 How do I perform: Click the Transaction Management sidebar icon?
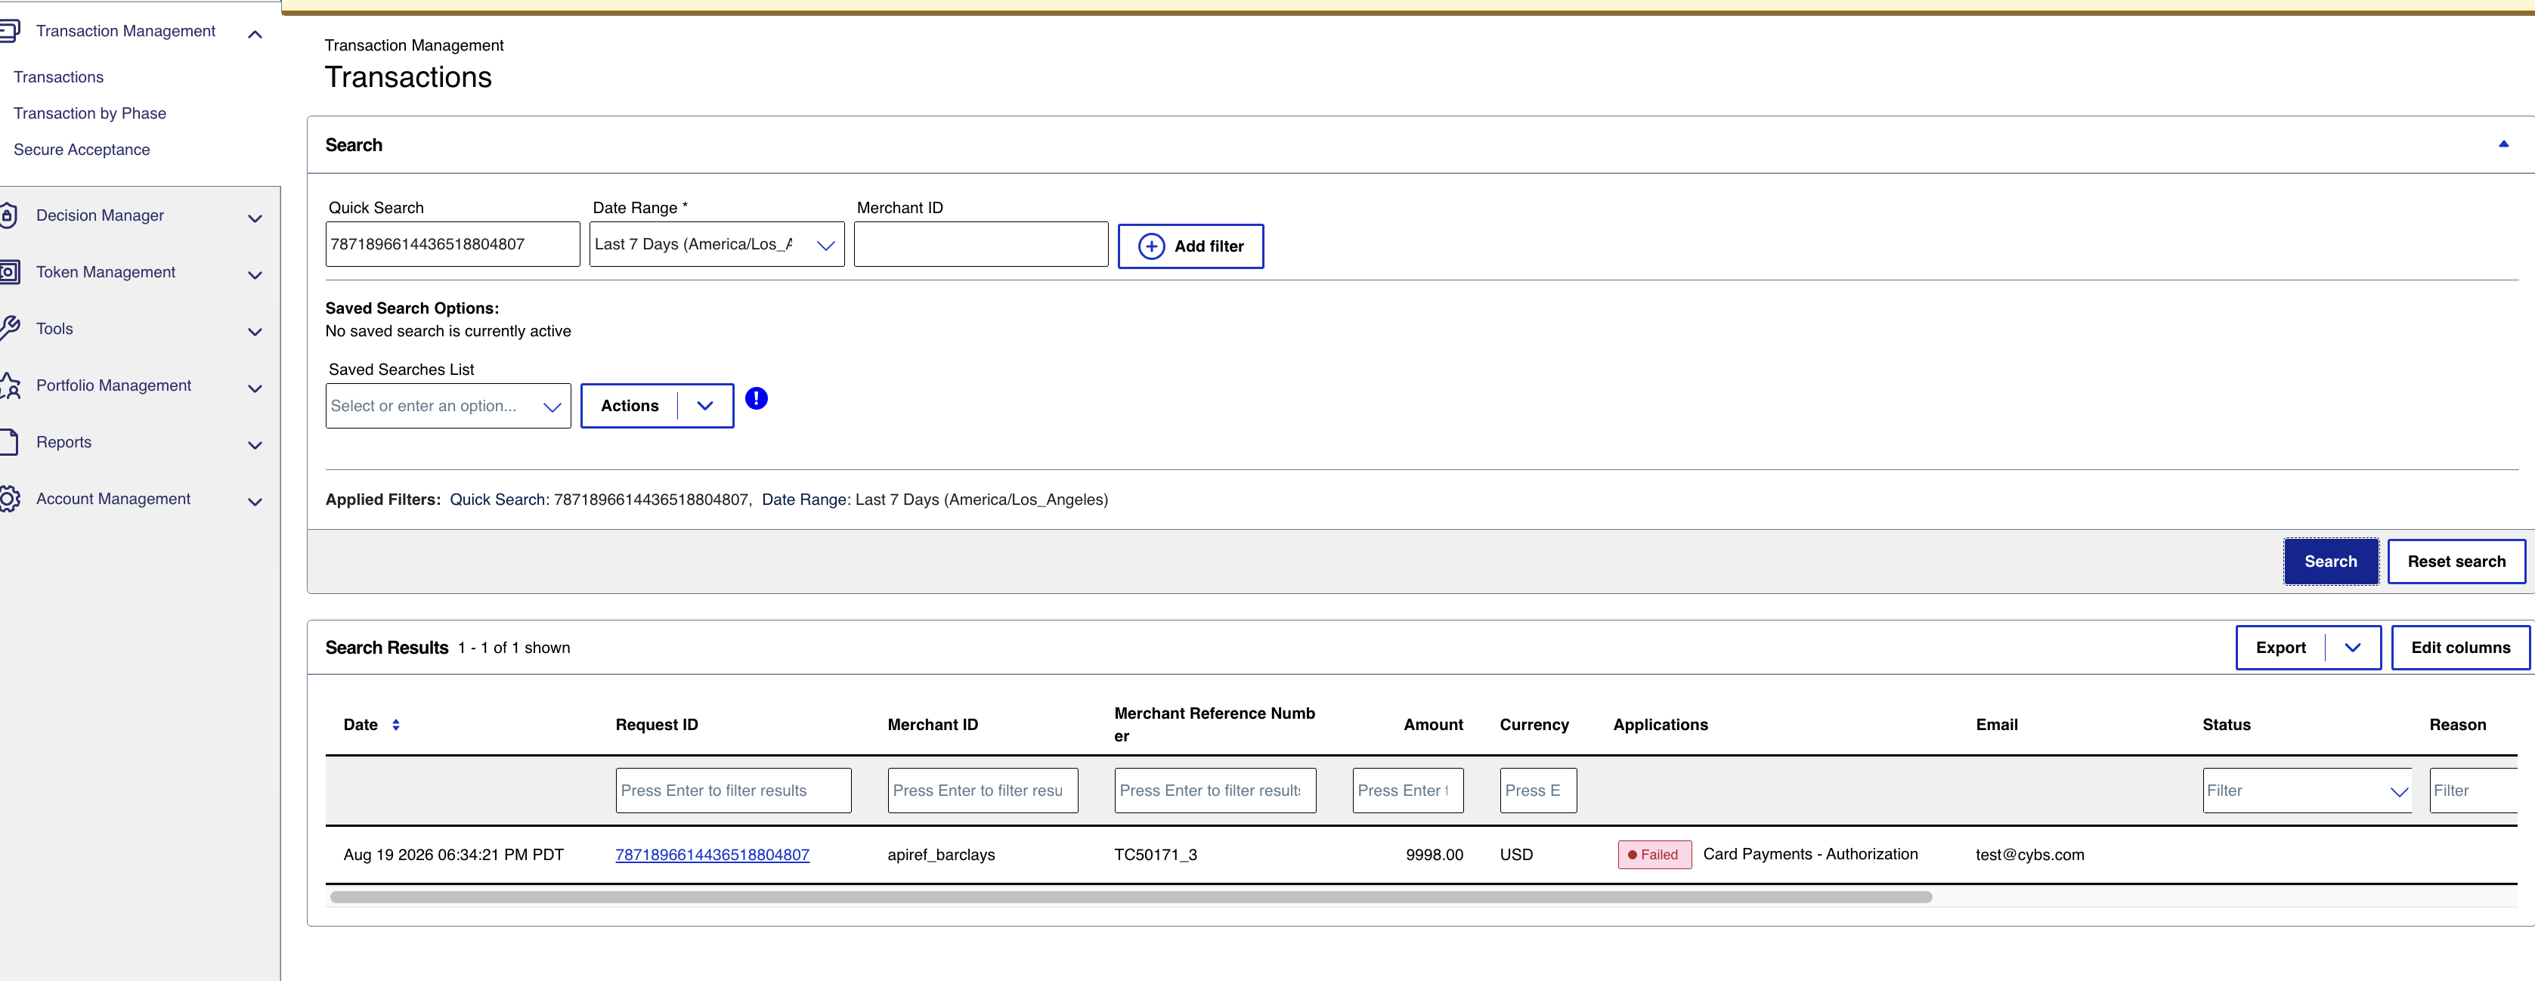9,32
